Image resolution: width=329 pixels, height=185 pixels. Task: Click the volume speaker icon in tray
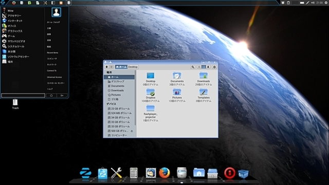pyautogui.click(x=313, y=3)
